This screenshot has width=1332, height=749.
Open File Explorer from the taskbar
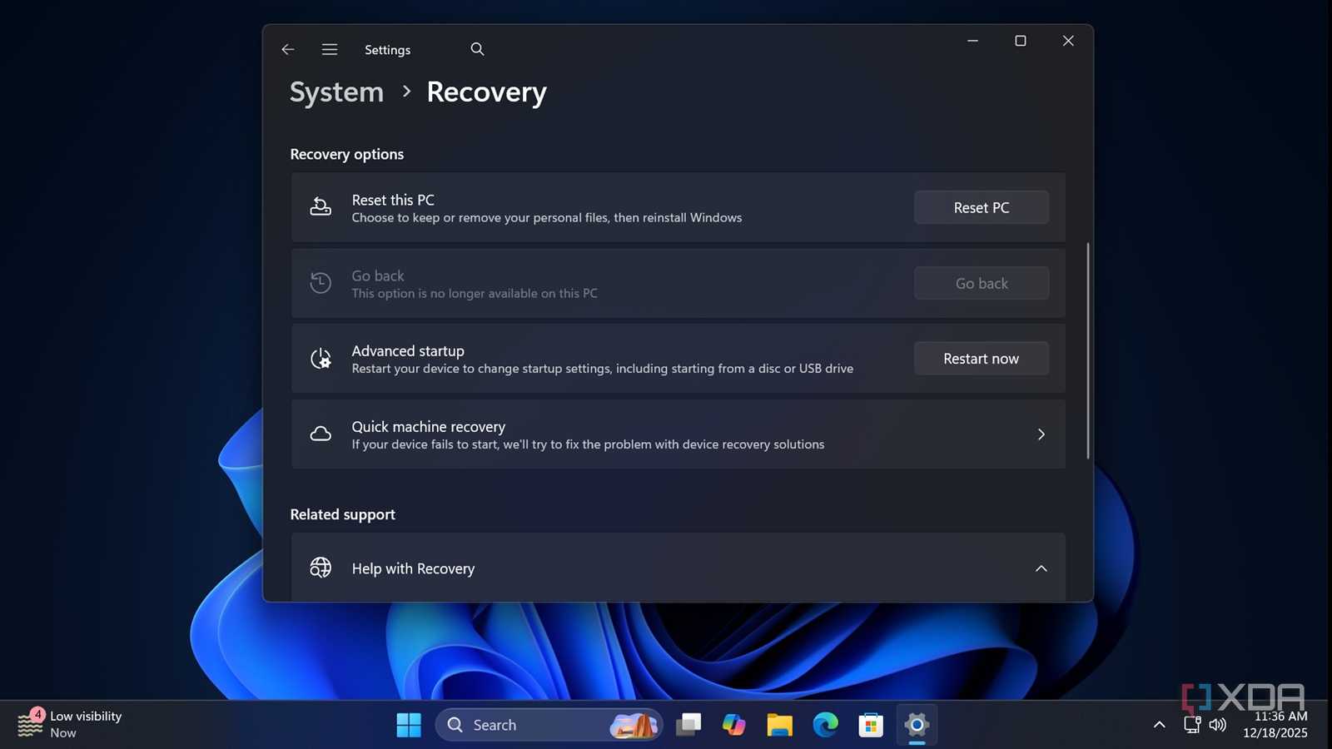(779, 725)
